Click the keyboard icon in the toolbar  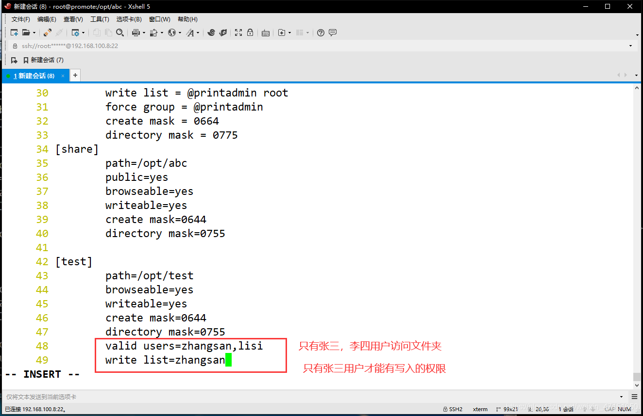tap(266, 33)
